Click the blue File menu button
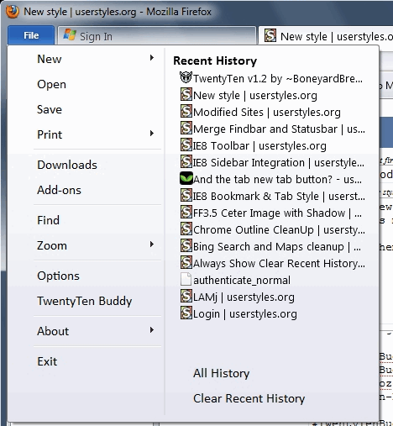This screenshot has height=426, width=393. point(31,35)
